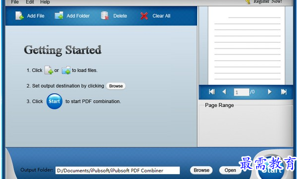Screen dimensions: 300x179
Task: Click the Output Folder: label
Action: click(x=37, y=170)
